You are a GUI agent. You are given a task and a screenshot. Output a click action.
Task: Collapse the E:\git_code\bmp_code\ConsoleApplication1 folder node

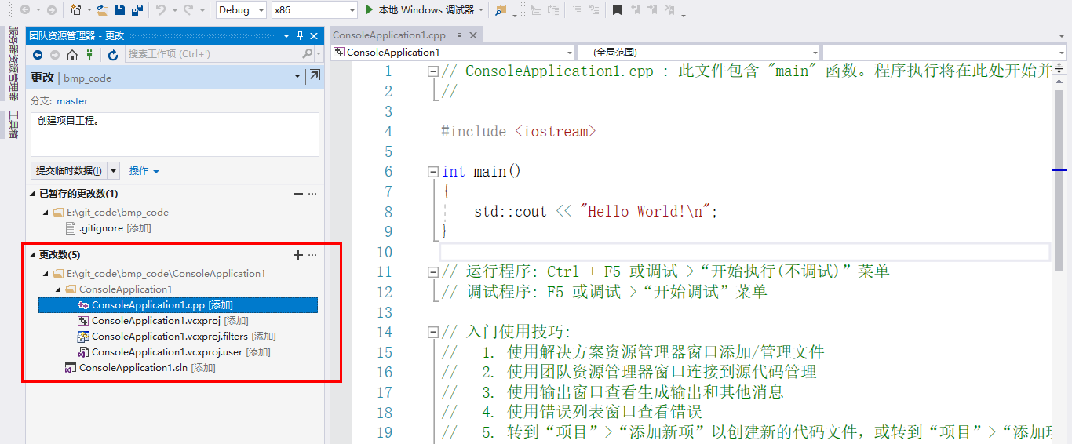pyautogui.click(x=46, y=274)
